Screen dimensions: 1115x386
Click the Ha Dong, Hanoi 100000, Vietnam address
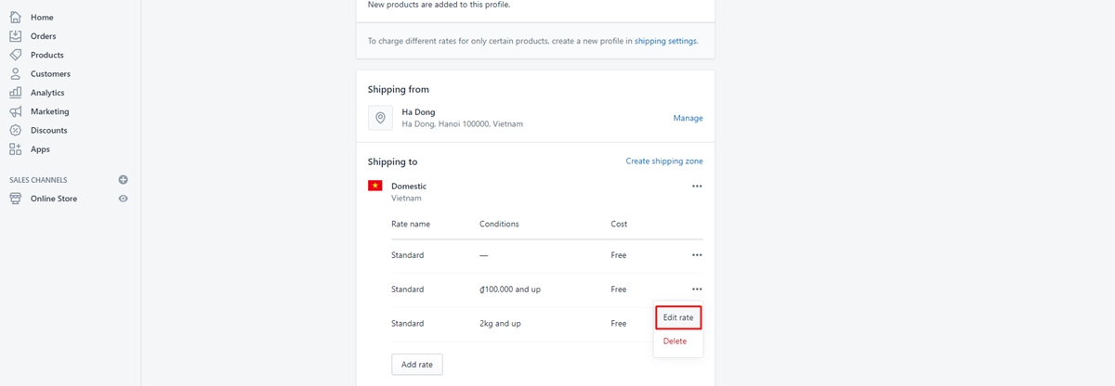point(462,123)
